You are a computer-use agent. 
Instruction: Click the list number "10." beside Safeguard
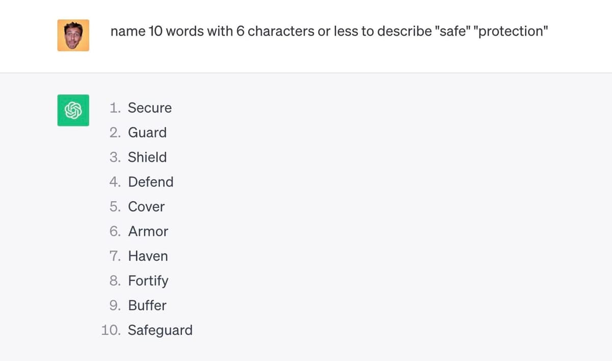pos(110,330)
